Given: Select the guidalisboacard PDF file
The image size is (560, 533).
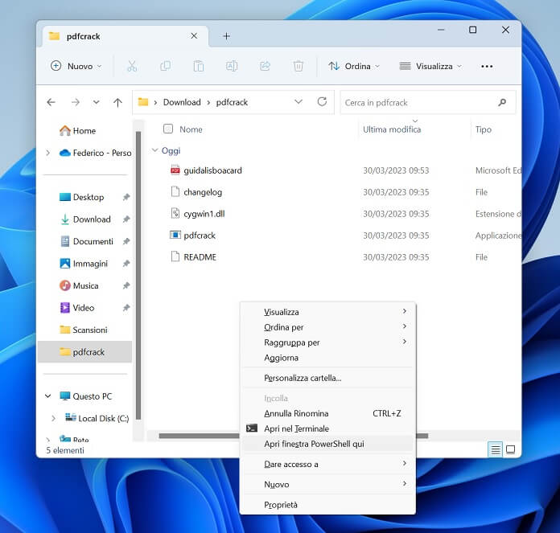Looking at the screenshot, I should pyautogui.click(x=212, y=170).
